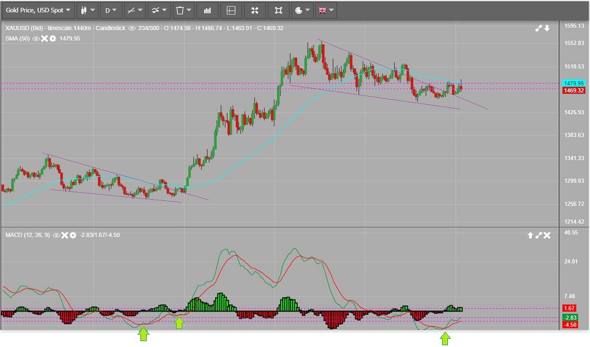Viewport: 590px width, 347px height.
Task: Click the 1383.63 price axis value
Action: tap(574, 135)
